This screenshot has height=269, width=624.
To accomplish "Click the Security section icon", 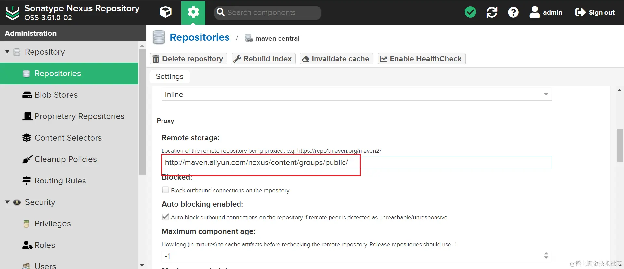I will [17, 202].
